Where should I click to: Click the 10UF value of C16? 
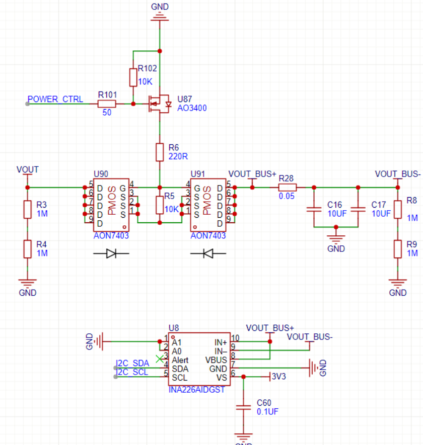[337, 213]
